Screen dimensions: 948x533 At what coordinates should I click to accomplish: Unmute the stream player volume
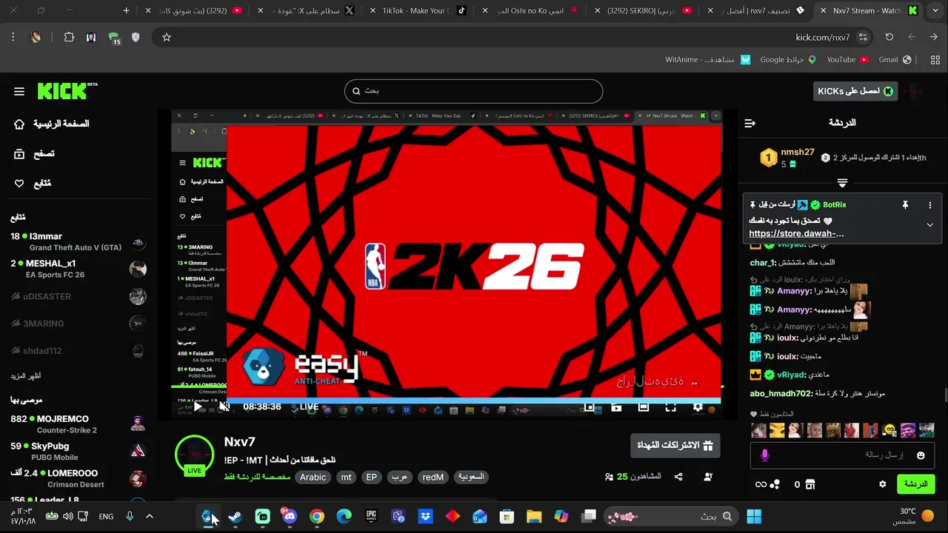tap(224, 407)
